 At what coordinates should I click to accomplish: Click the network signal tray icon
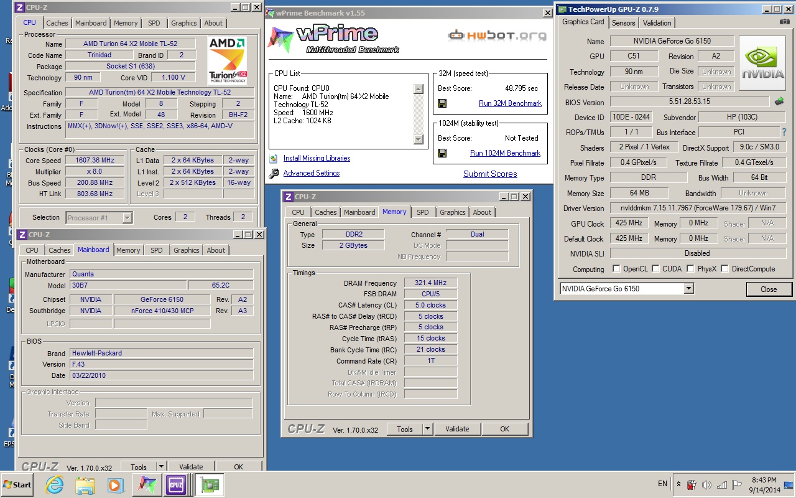[722, 485]
